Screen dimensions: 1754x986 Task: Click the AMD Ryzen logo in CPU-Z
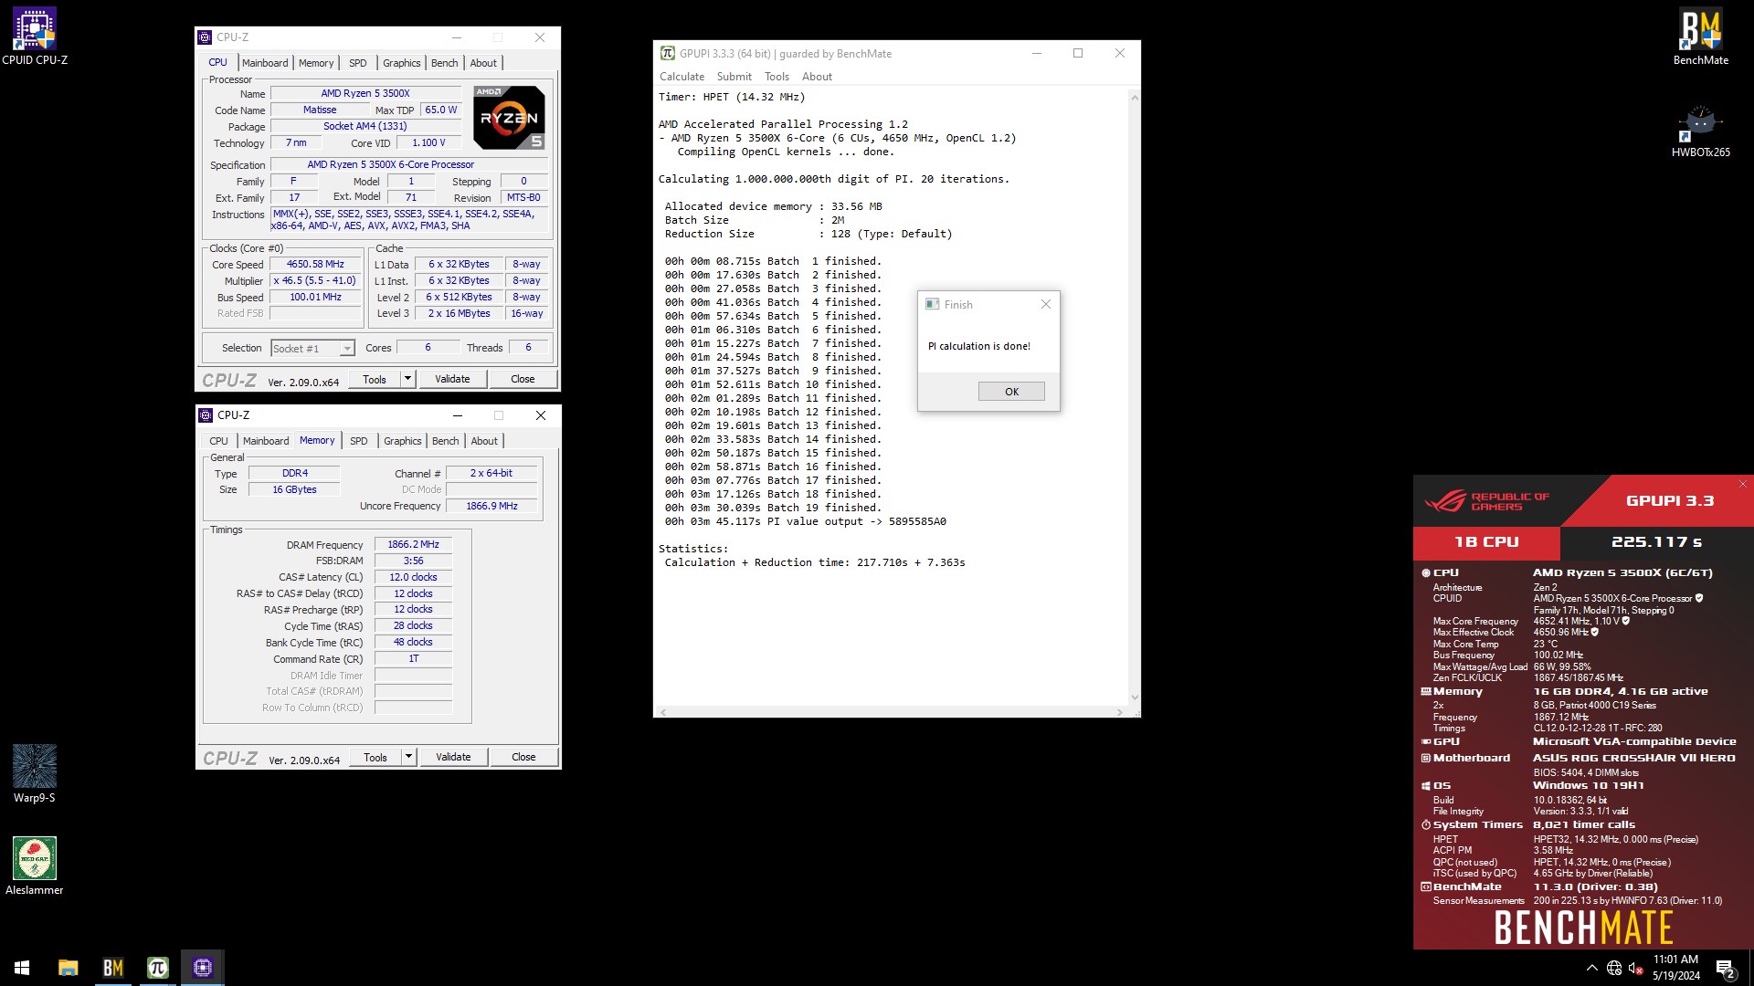tap(509, 117)
